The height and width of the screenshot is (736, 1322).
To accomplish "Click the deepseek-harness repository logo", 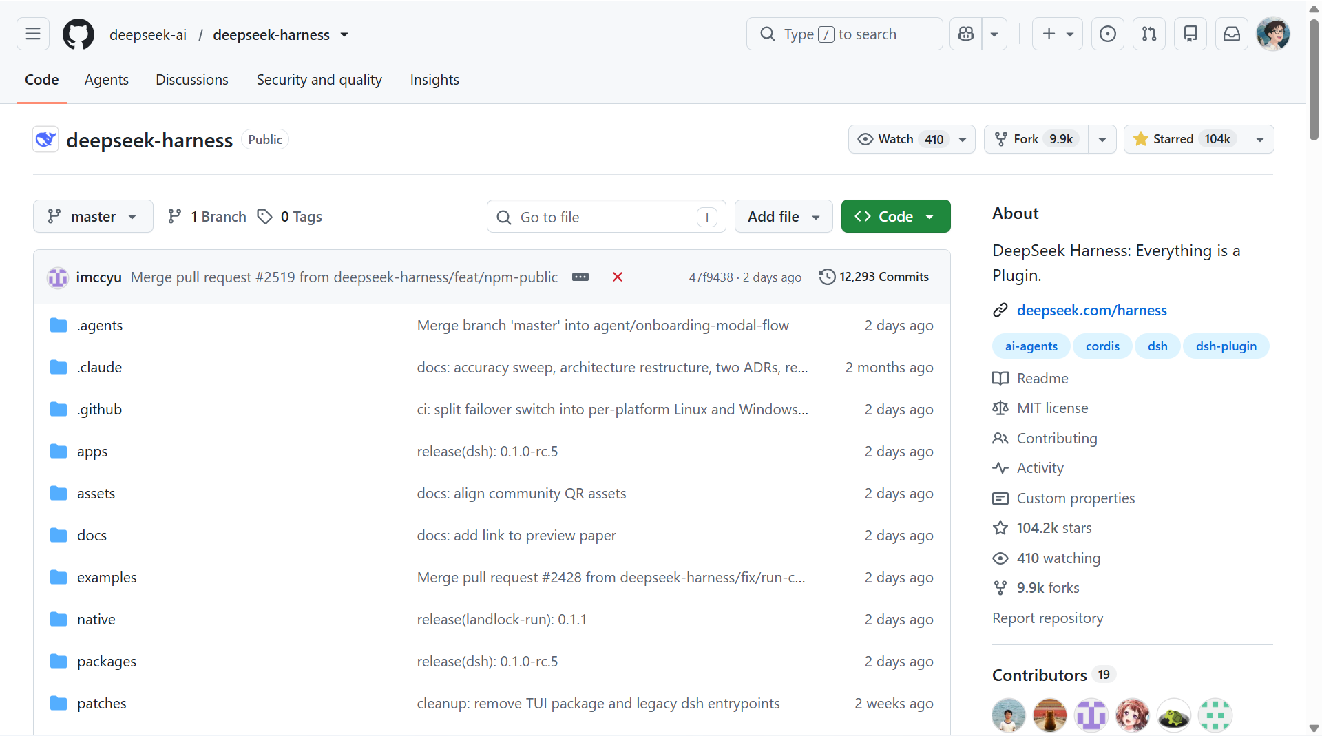I will click(45, 140).
